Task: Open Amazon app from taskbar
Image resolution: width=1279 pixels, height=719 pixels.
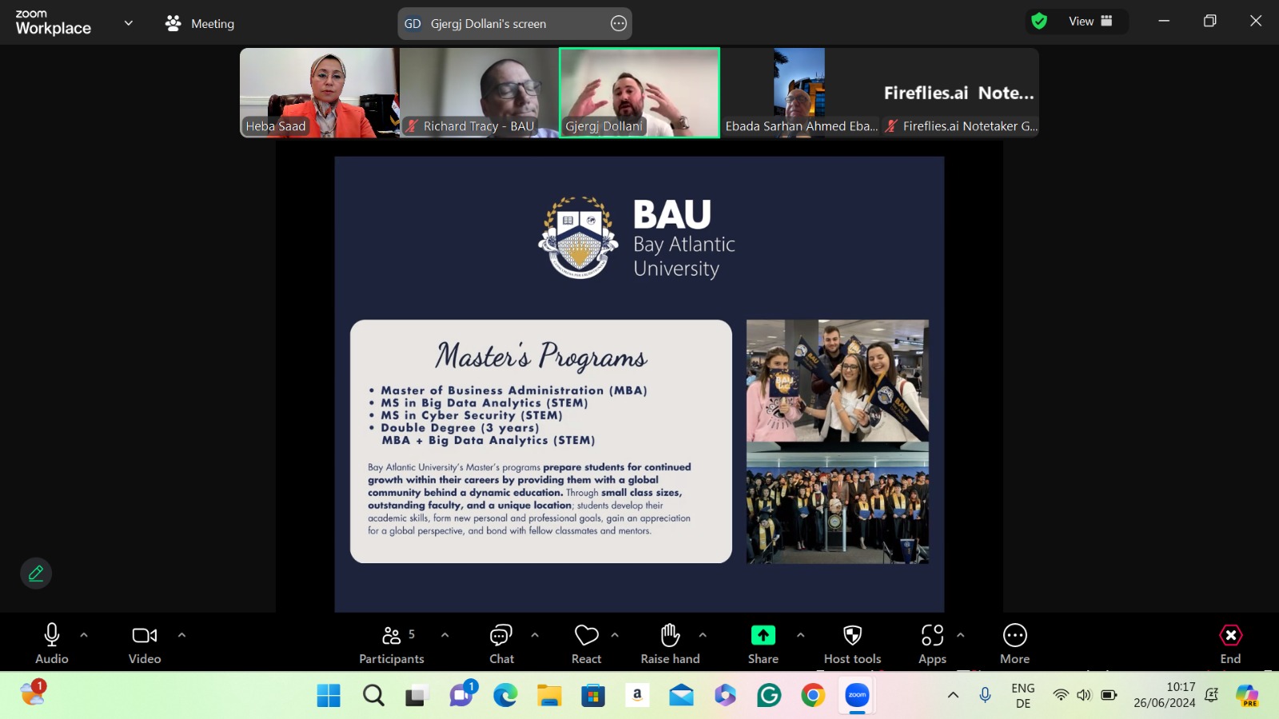Action: (637, 695)
